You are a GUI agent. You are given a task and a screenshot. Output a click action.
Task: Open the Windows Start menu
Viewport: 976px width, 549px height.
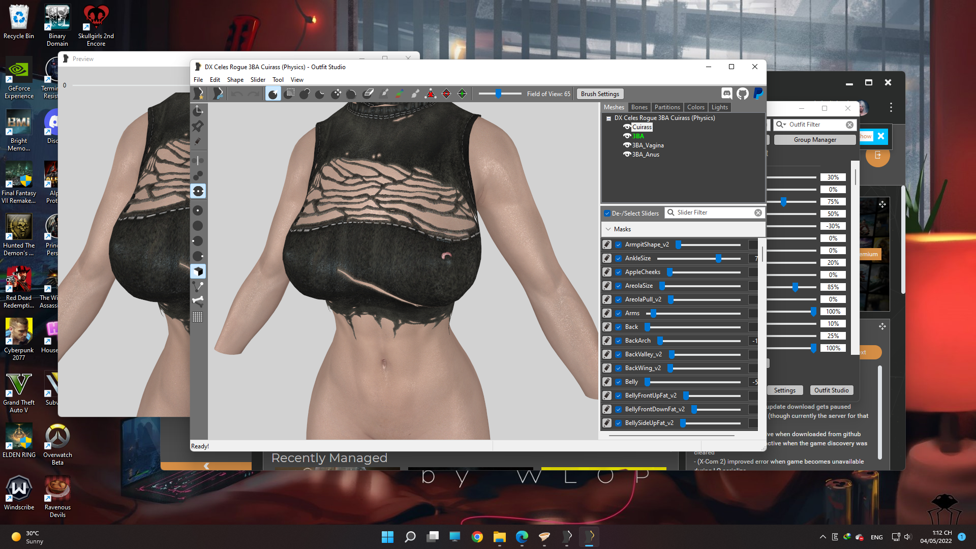(x=387, y=537)
